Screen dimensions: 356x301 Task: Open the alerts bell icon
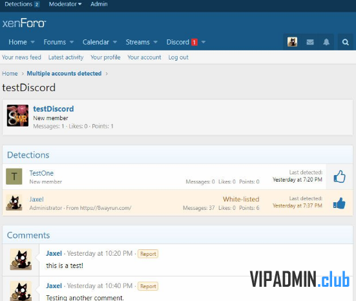tap(326, 42)
